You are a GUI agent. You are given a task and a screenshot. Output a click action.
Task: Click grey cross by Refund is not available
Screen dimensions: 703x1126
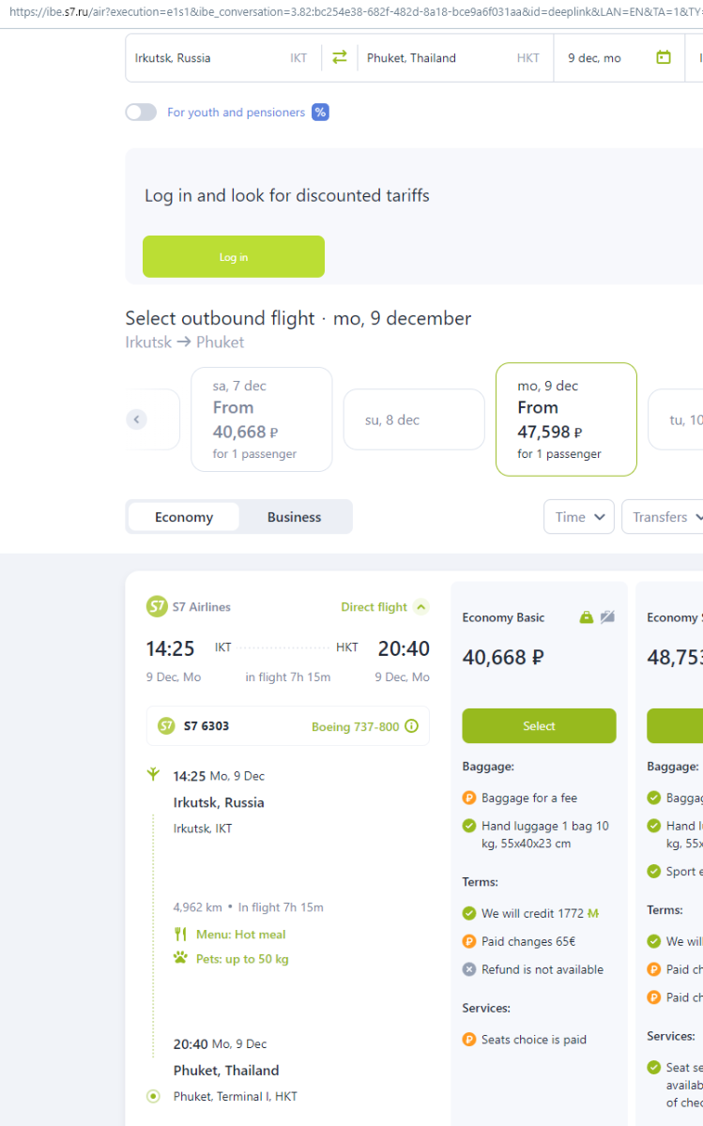(x=469, y=969)
